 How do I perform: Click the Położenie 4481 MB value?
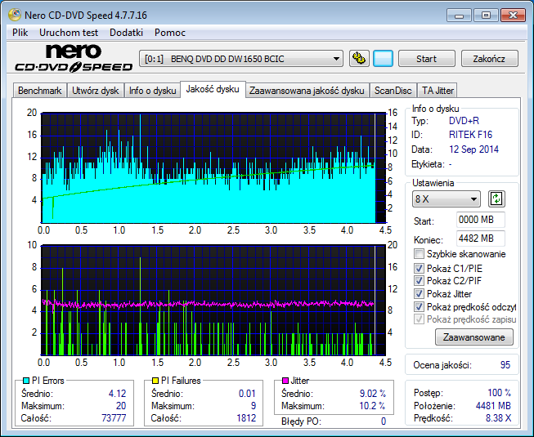click(493, 406)
